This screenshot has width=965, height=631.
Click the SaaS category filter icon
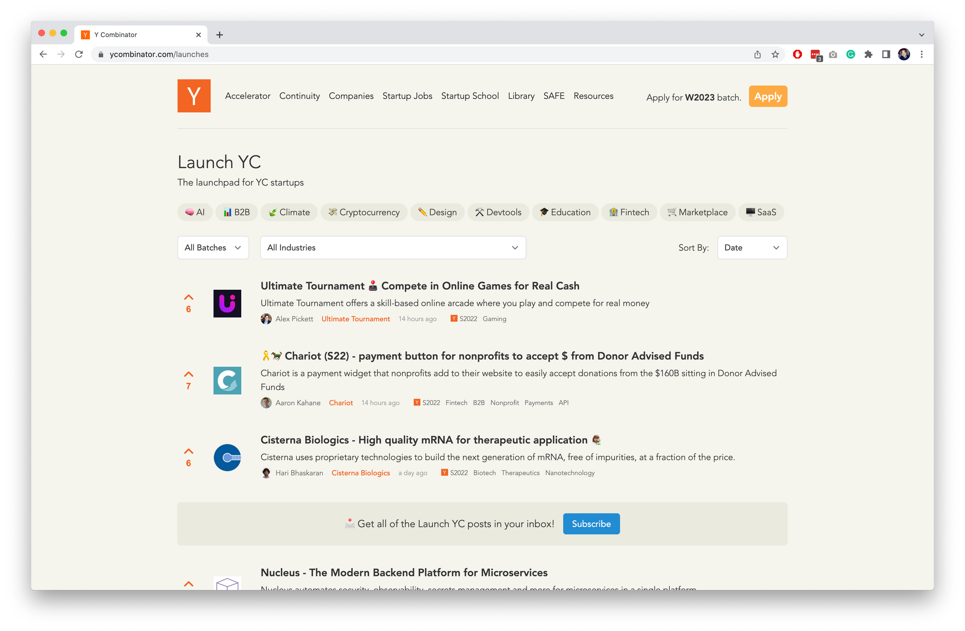pyautogui.click(x=750, y=212)
